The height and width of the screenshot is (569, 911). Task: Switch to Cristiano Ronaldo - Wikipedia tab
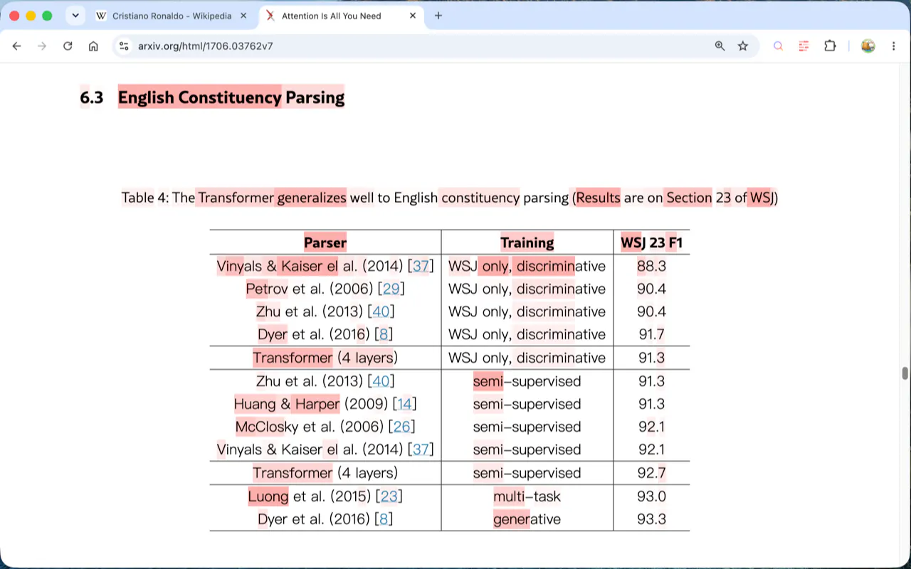pyautogui.click(x=172, y=16)
